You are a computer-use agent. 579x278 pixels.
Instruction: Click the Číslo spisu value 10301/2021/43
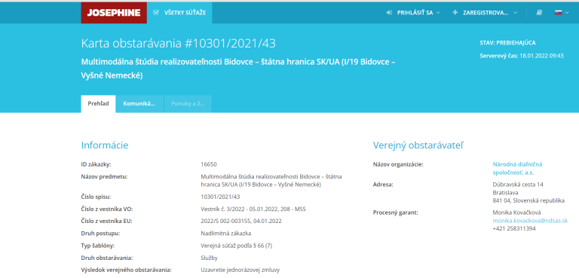(220, 197)
